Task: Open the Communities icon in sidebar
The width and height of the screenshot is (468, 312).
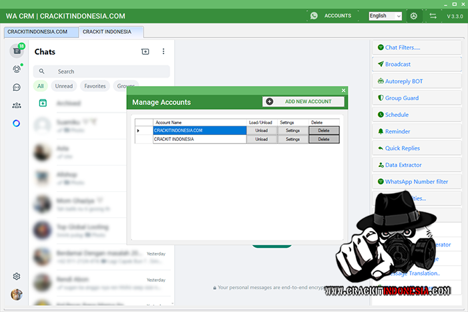Action: [17, 105]
